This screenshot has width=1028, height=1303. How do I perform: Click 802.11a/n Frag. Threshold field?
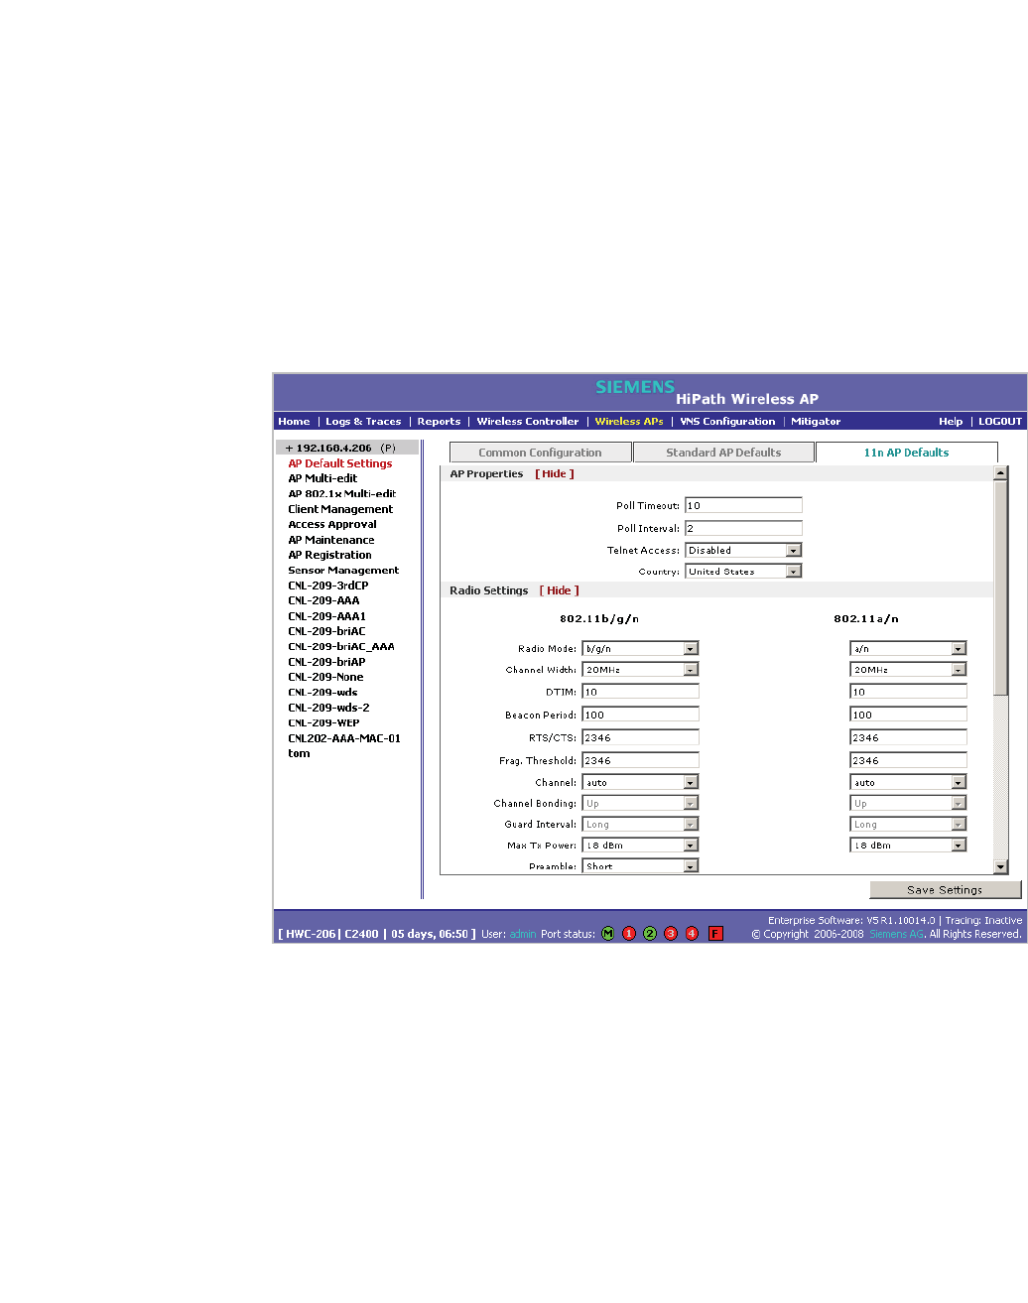tap(908, 760)
